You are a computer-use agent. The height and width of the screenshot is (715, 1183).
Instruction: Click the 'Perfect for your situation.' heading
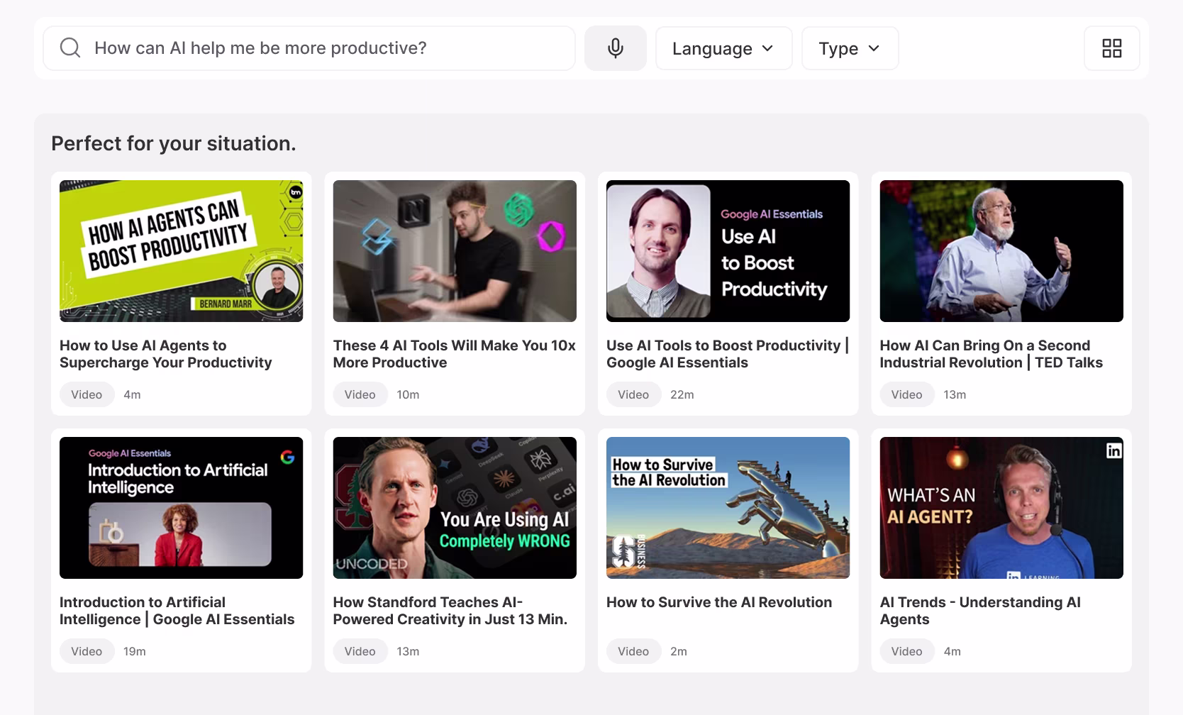(x=174, y=143)
